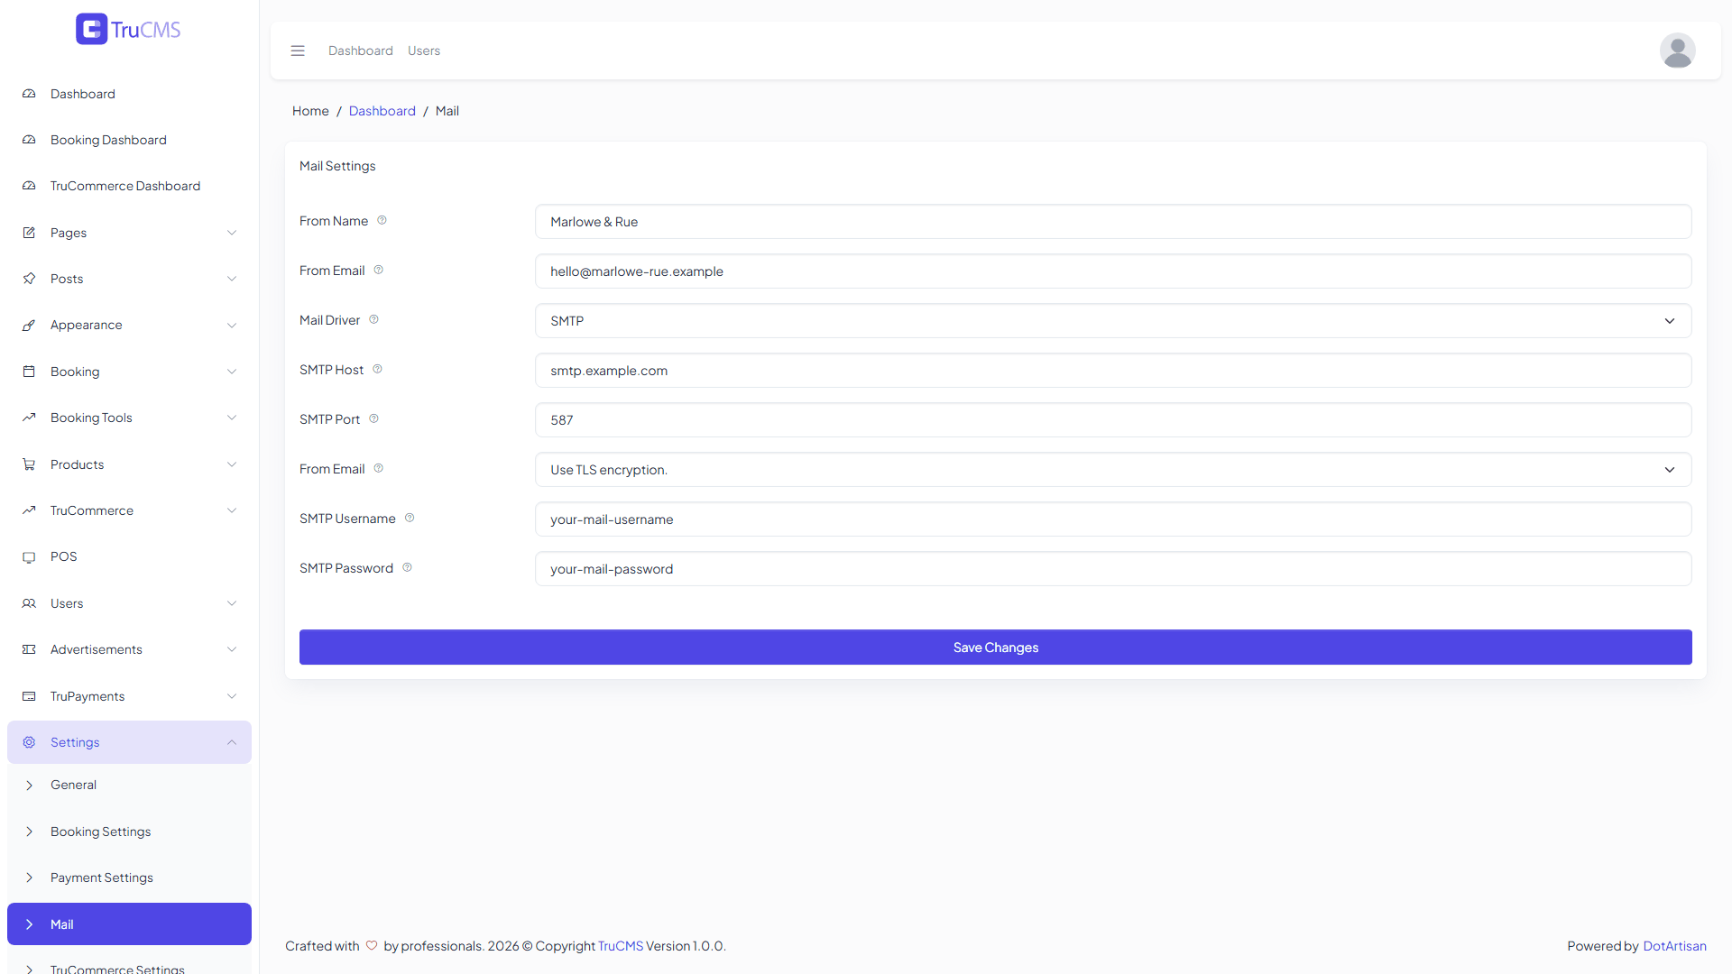Screen dimensions: 1732x974
Task: Open the Mail Driver SMTP dropdown
Action: point(1113,321)
